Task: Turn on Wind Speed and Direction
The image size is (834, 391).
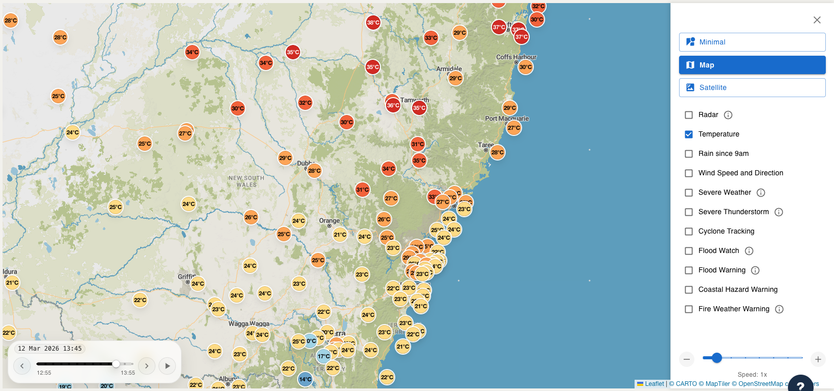Action: [x=689, y=173]
